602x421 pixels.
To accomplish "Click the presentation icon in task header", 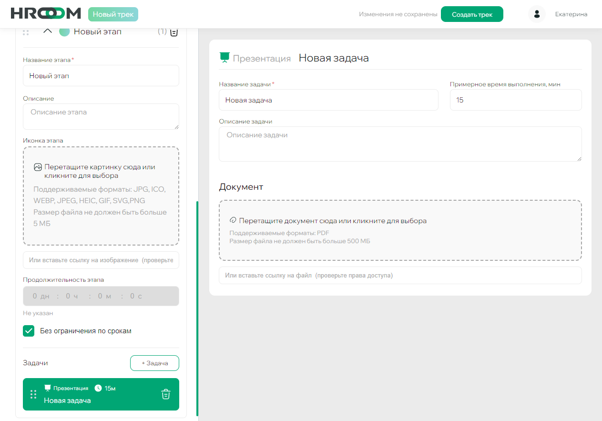I will click(224, 58).
